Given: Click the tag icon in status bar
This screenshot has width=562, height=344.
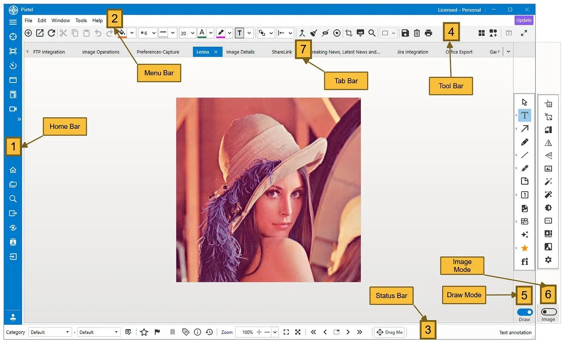Looking at the screenshot, I should (x=186, y=332).
